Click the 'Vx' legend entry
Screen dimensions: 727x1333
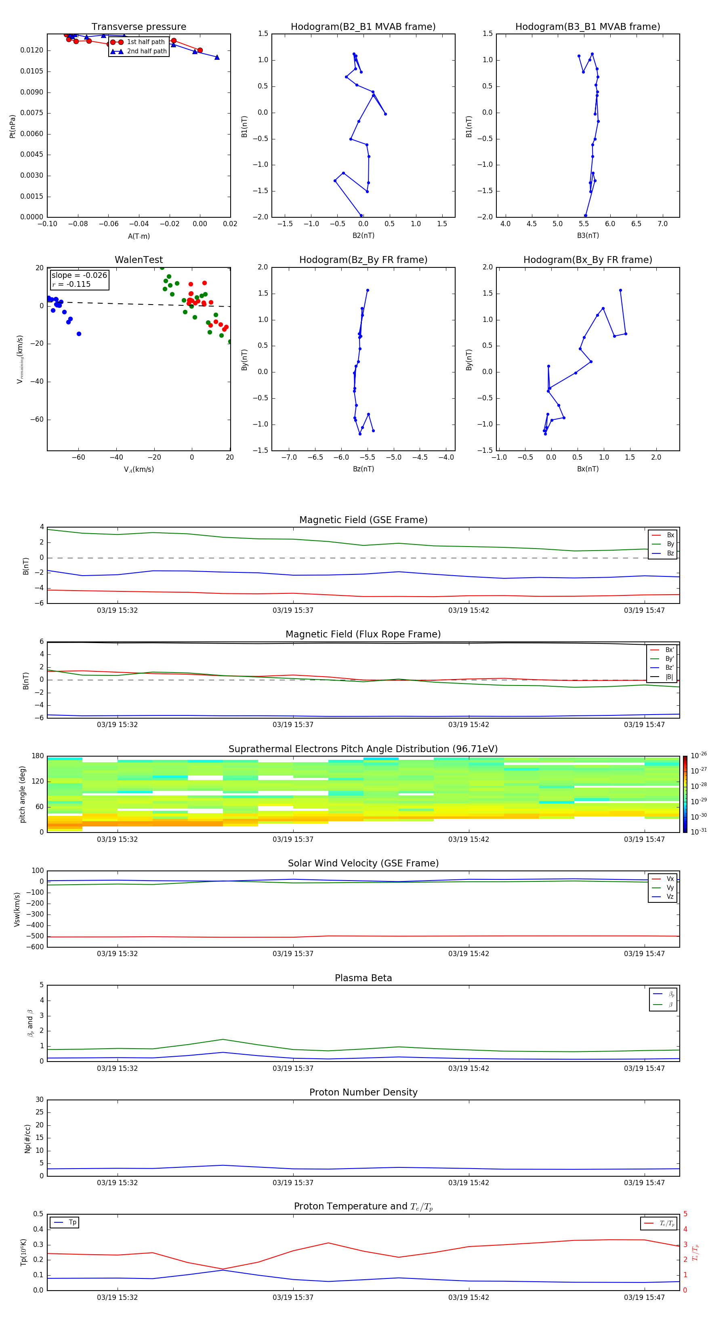(x=663, y=879)
